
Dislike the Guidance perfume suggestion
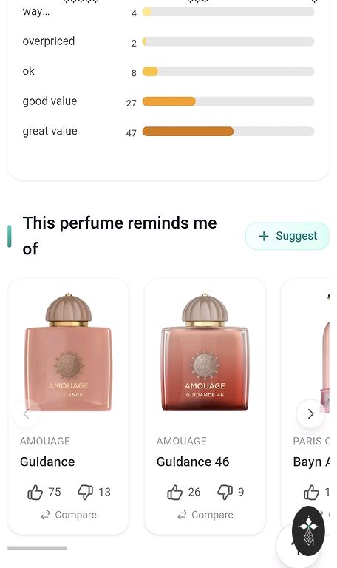click(86, 492)
